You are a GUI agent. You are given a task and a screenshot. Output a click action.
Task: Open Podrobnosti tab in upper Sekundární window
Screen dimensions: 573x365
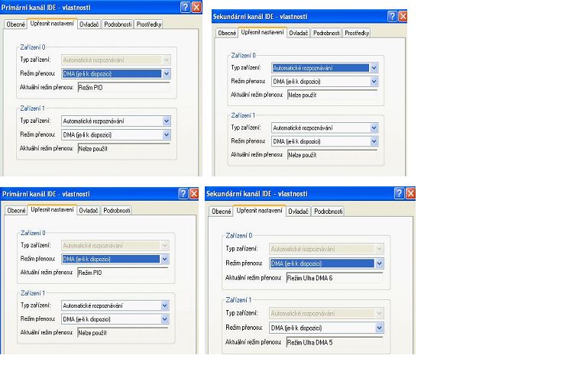(326, 33)
